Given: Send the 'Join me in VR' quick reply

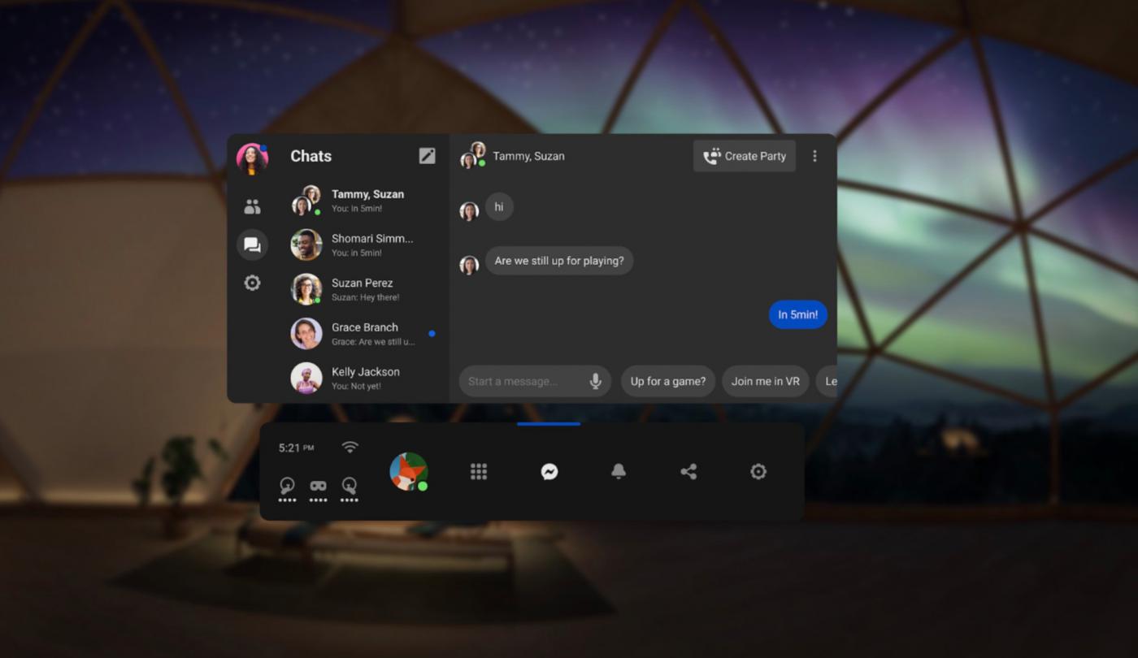Looking at the screenshot, I should coord(765,381).
